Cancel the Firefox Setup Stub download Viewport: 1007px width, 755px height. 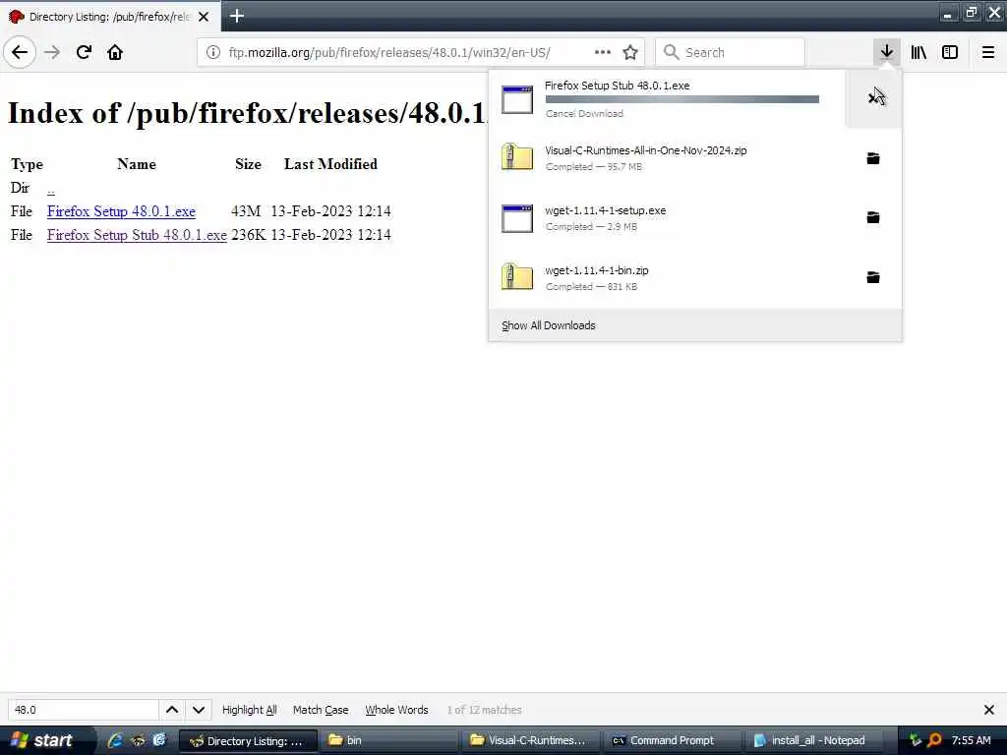pyautogui.click(x=873, y=97)
